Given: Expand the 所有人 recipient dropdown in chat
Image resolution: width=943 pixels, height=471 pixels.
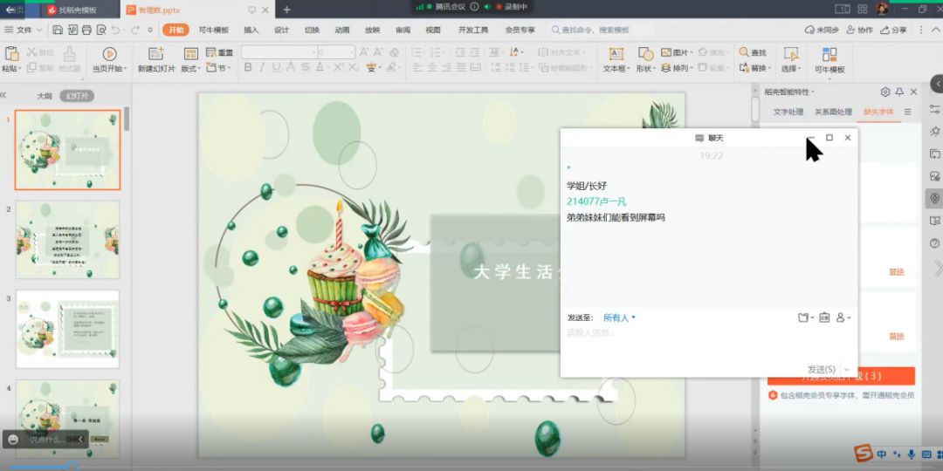Looking at the screenshot, I should click(x=619, y=318).
